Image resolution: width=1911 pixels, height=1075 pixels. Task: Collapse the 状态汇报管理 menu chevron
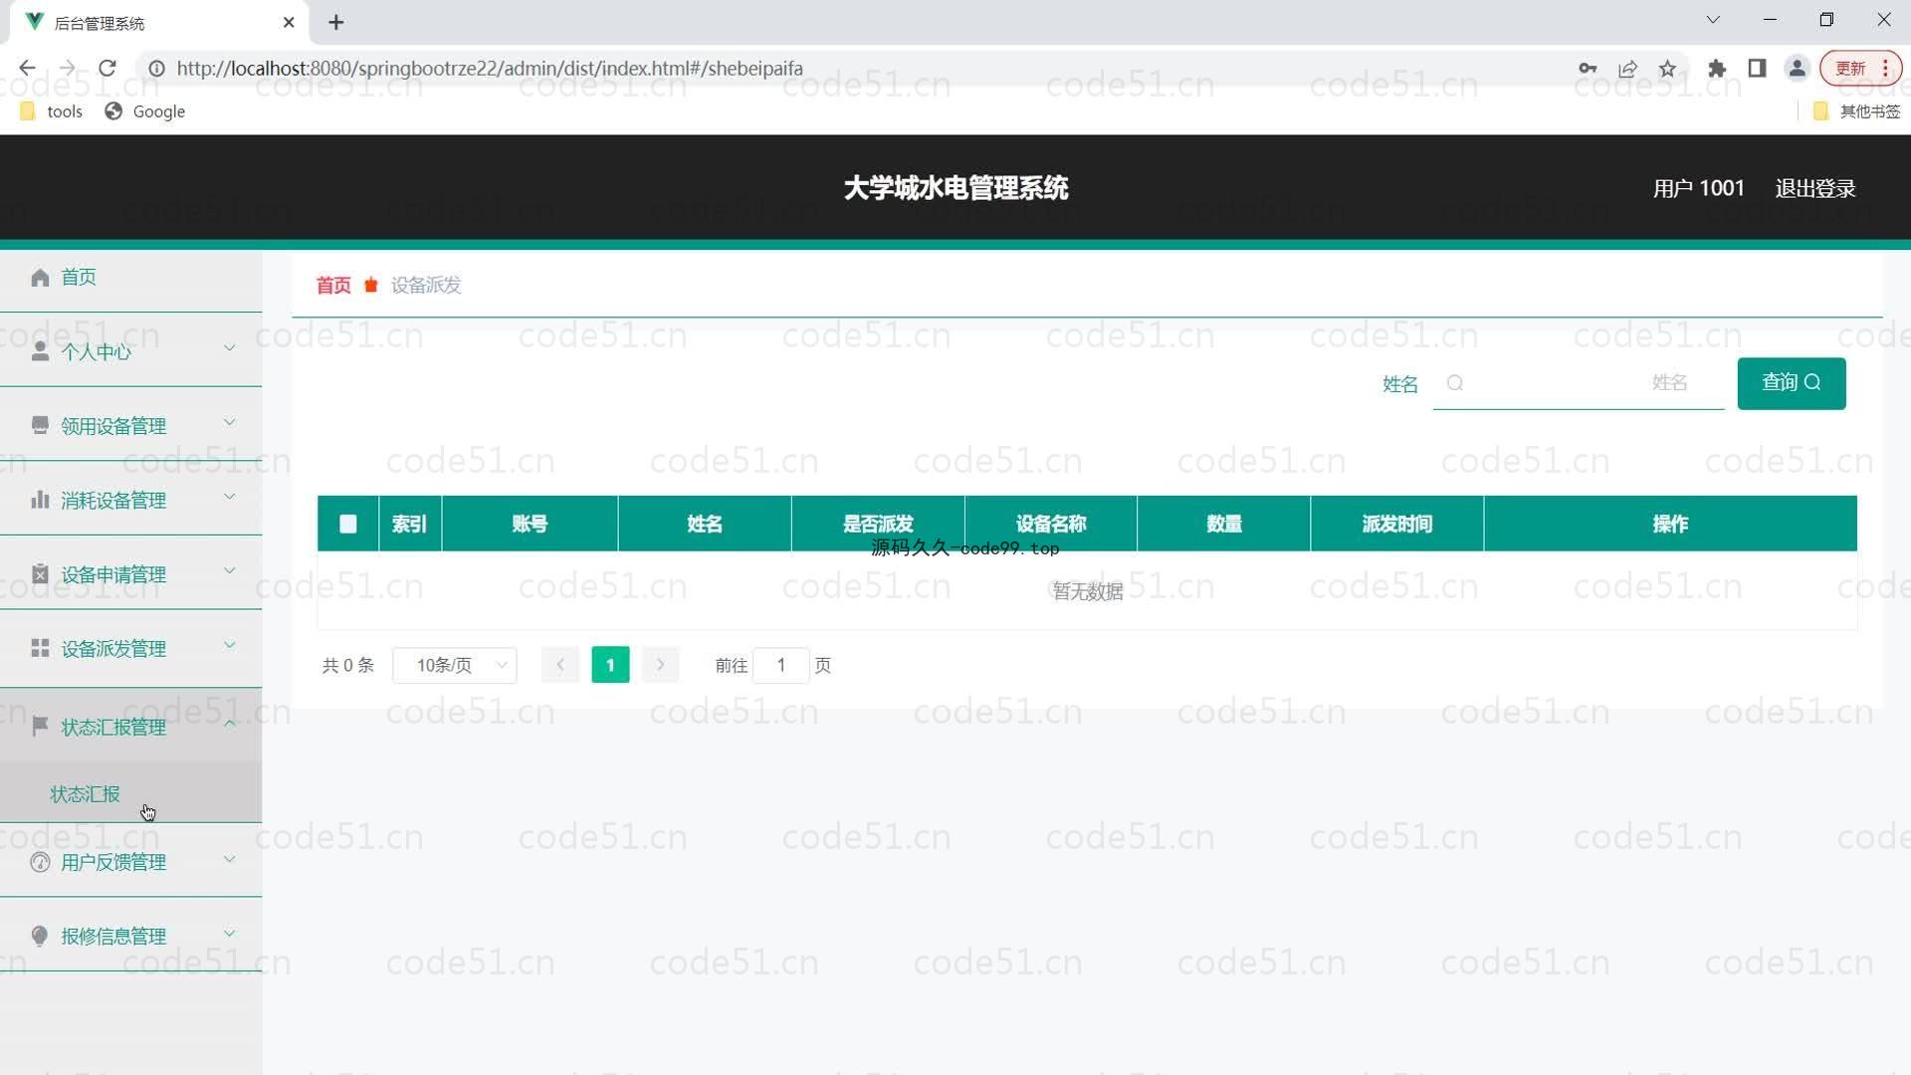pos(230,724)
